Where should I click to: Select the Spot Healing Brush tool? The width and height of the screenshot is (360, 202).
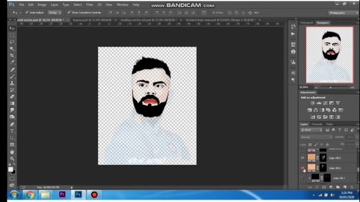tap(12, 70)
